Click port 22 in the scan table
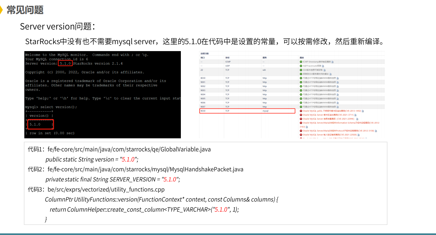The height and width of the screenshot is (235, 436). tap(202, 70)
